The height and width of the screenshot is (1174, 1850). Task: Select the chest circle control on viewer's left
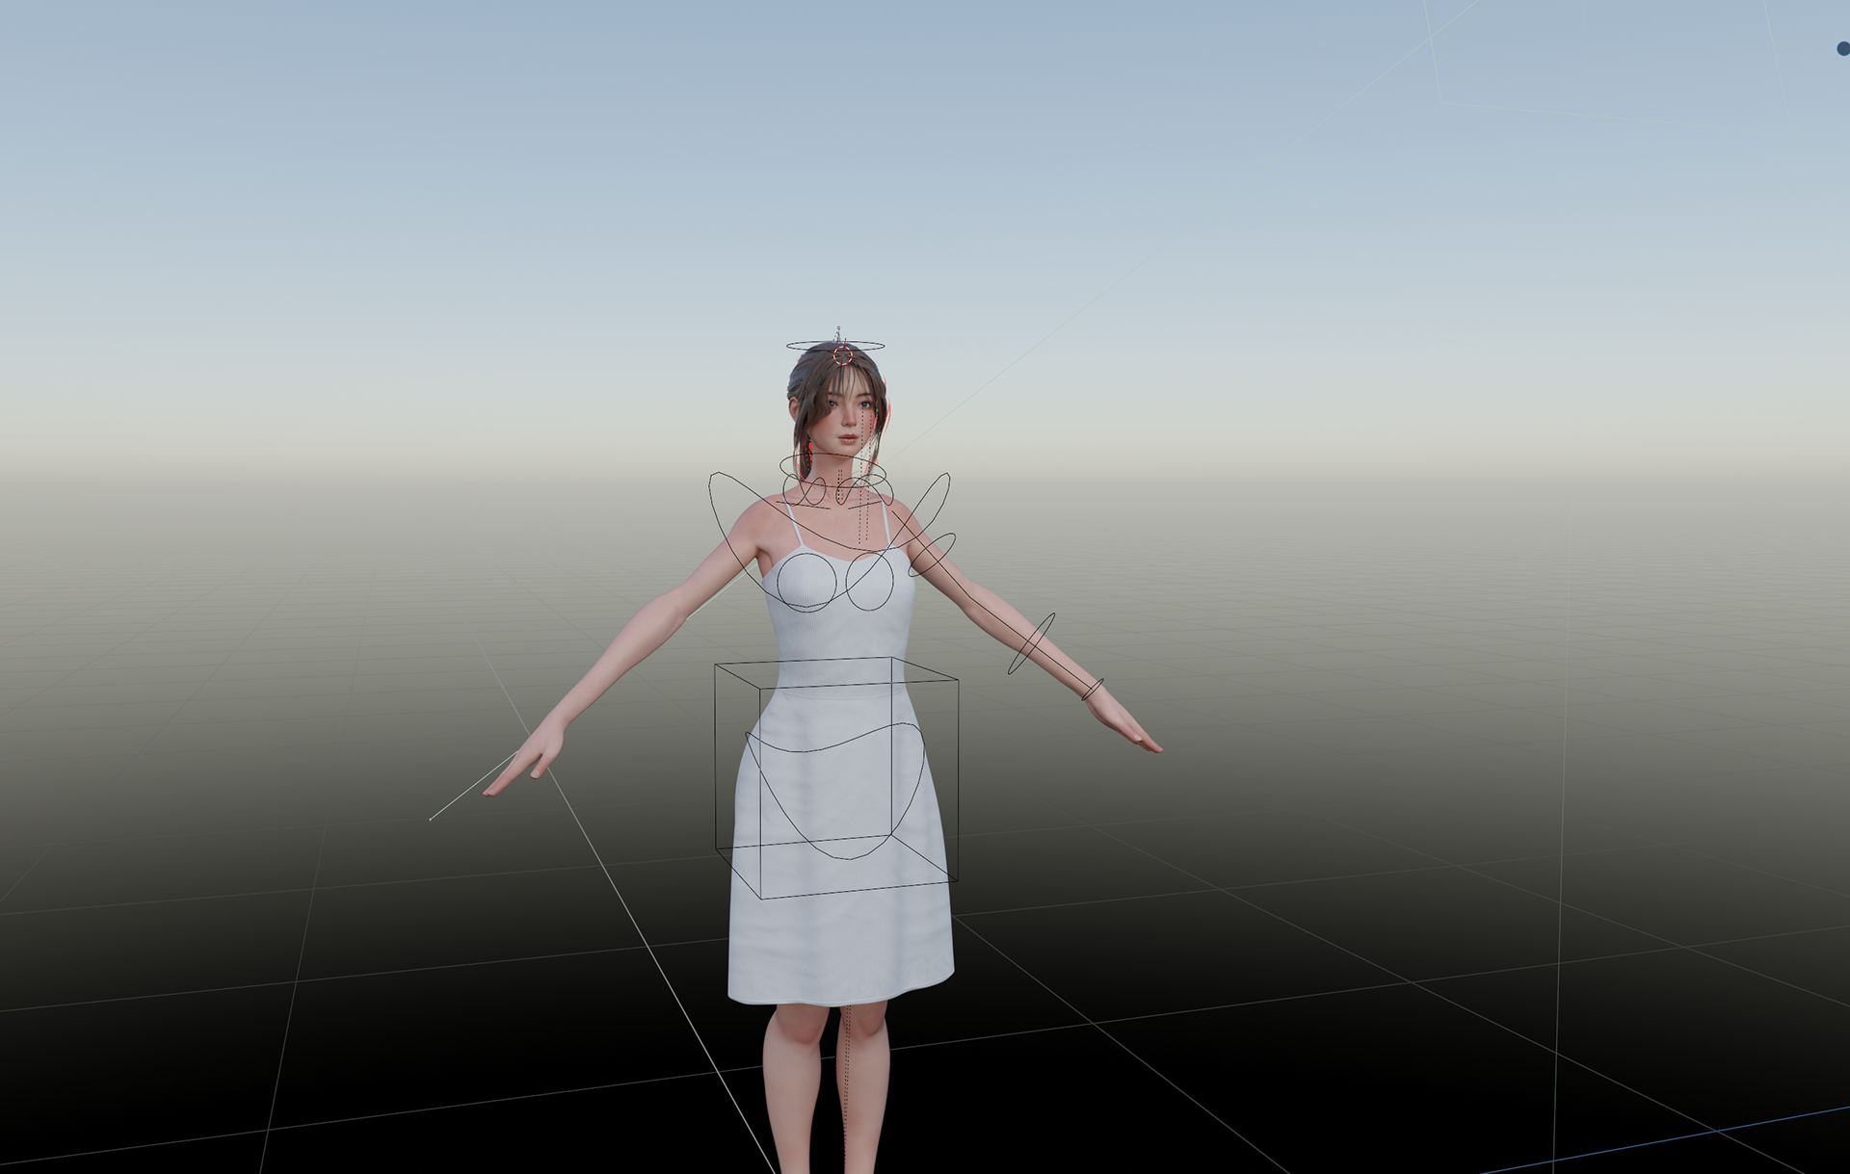pyautogui.click(x=806, y=583)
